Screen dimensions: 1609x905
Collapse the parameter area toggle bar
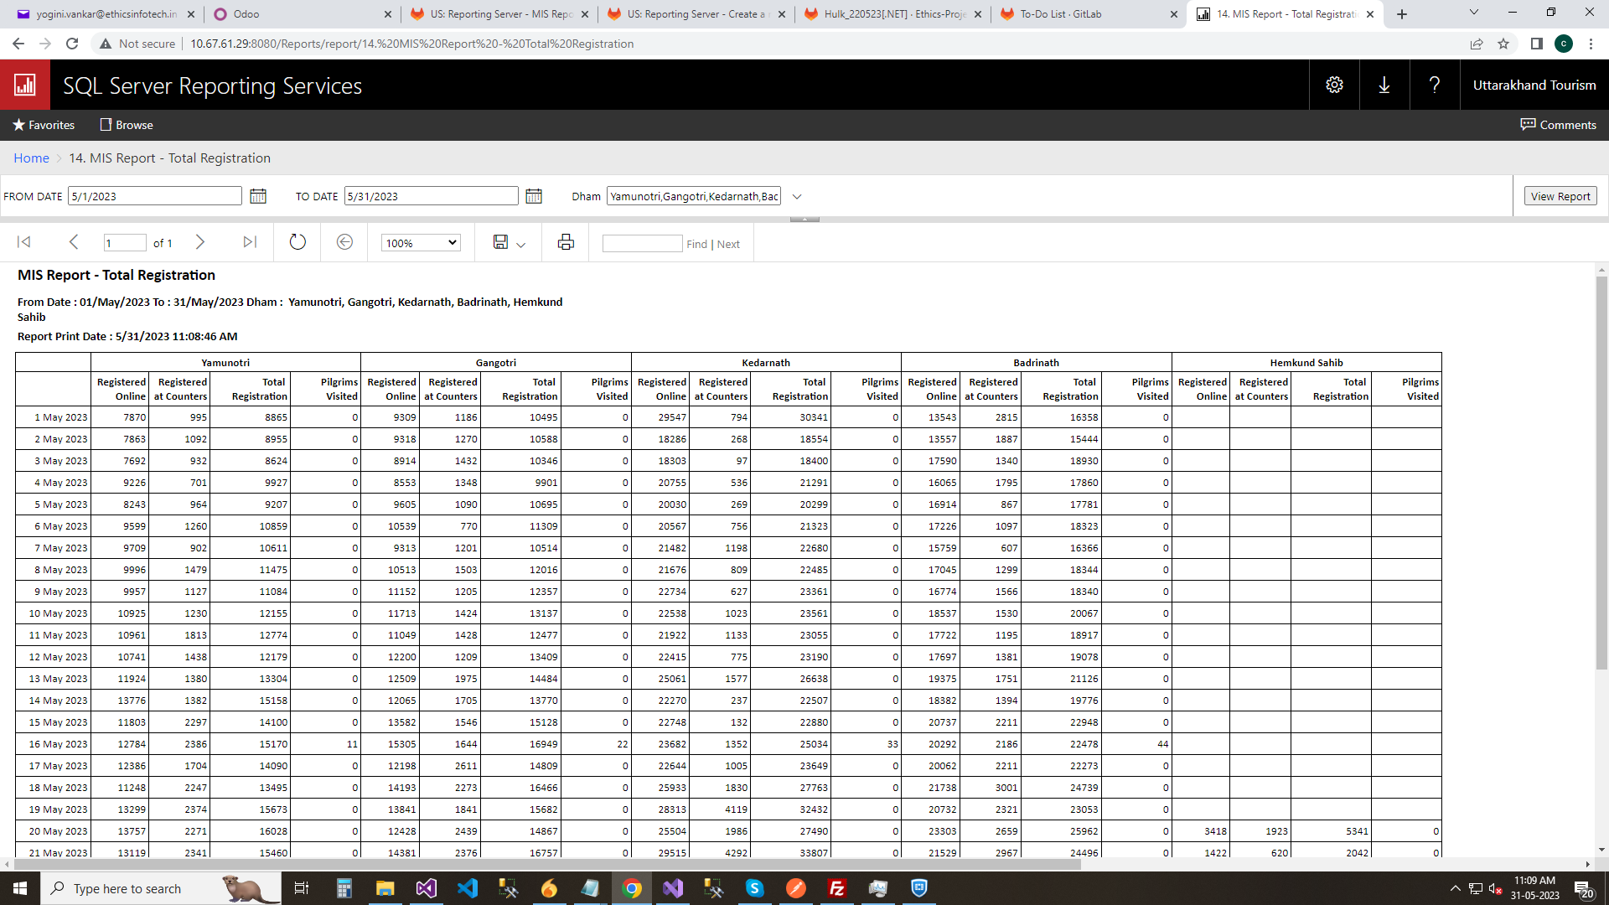(x=804, y=220)
